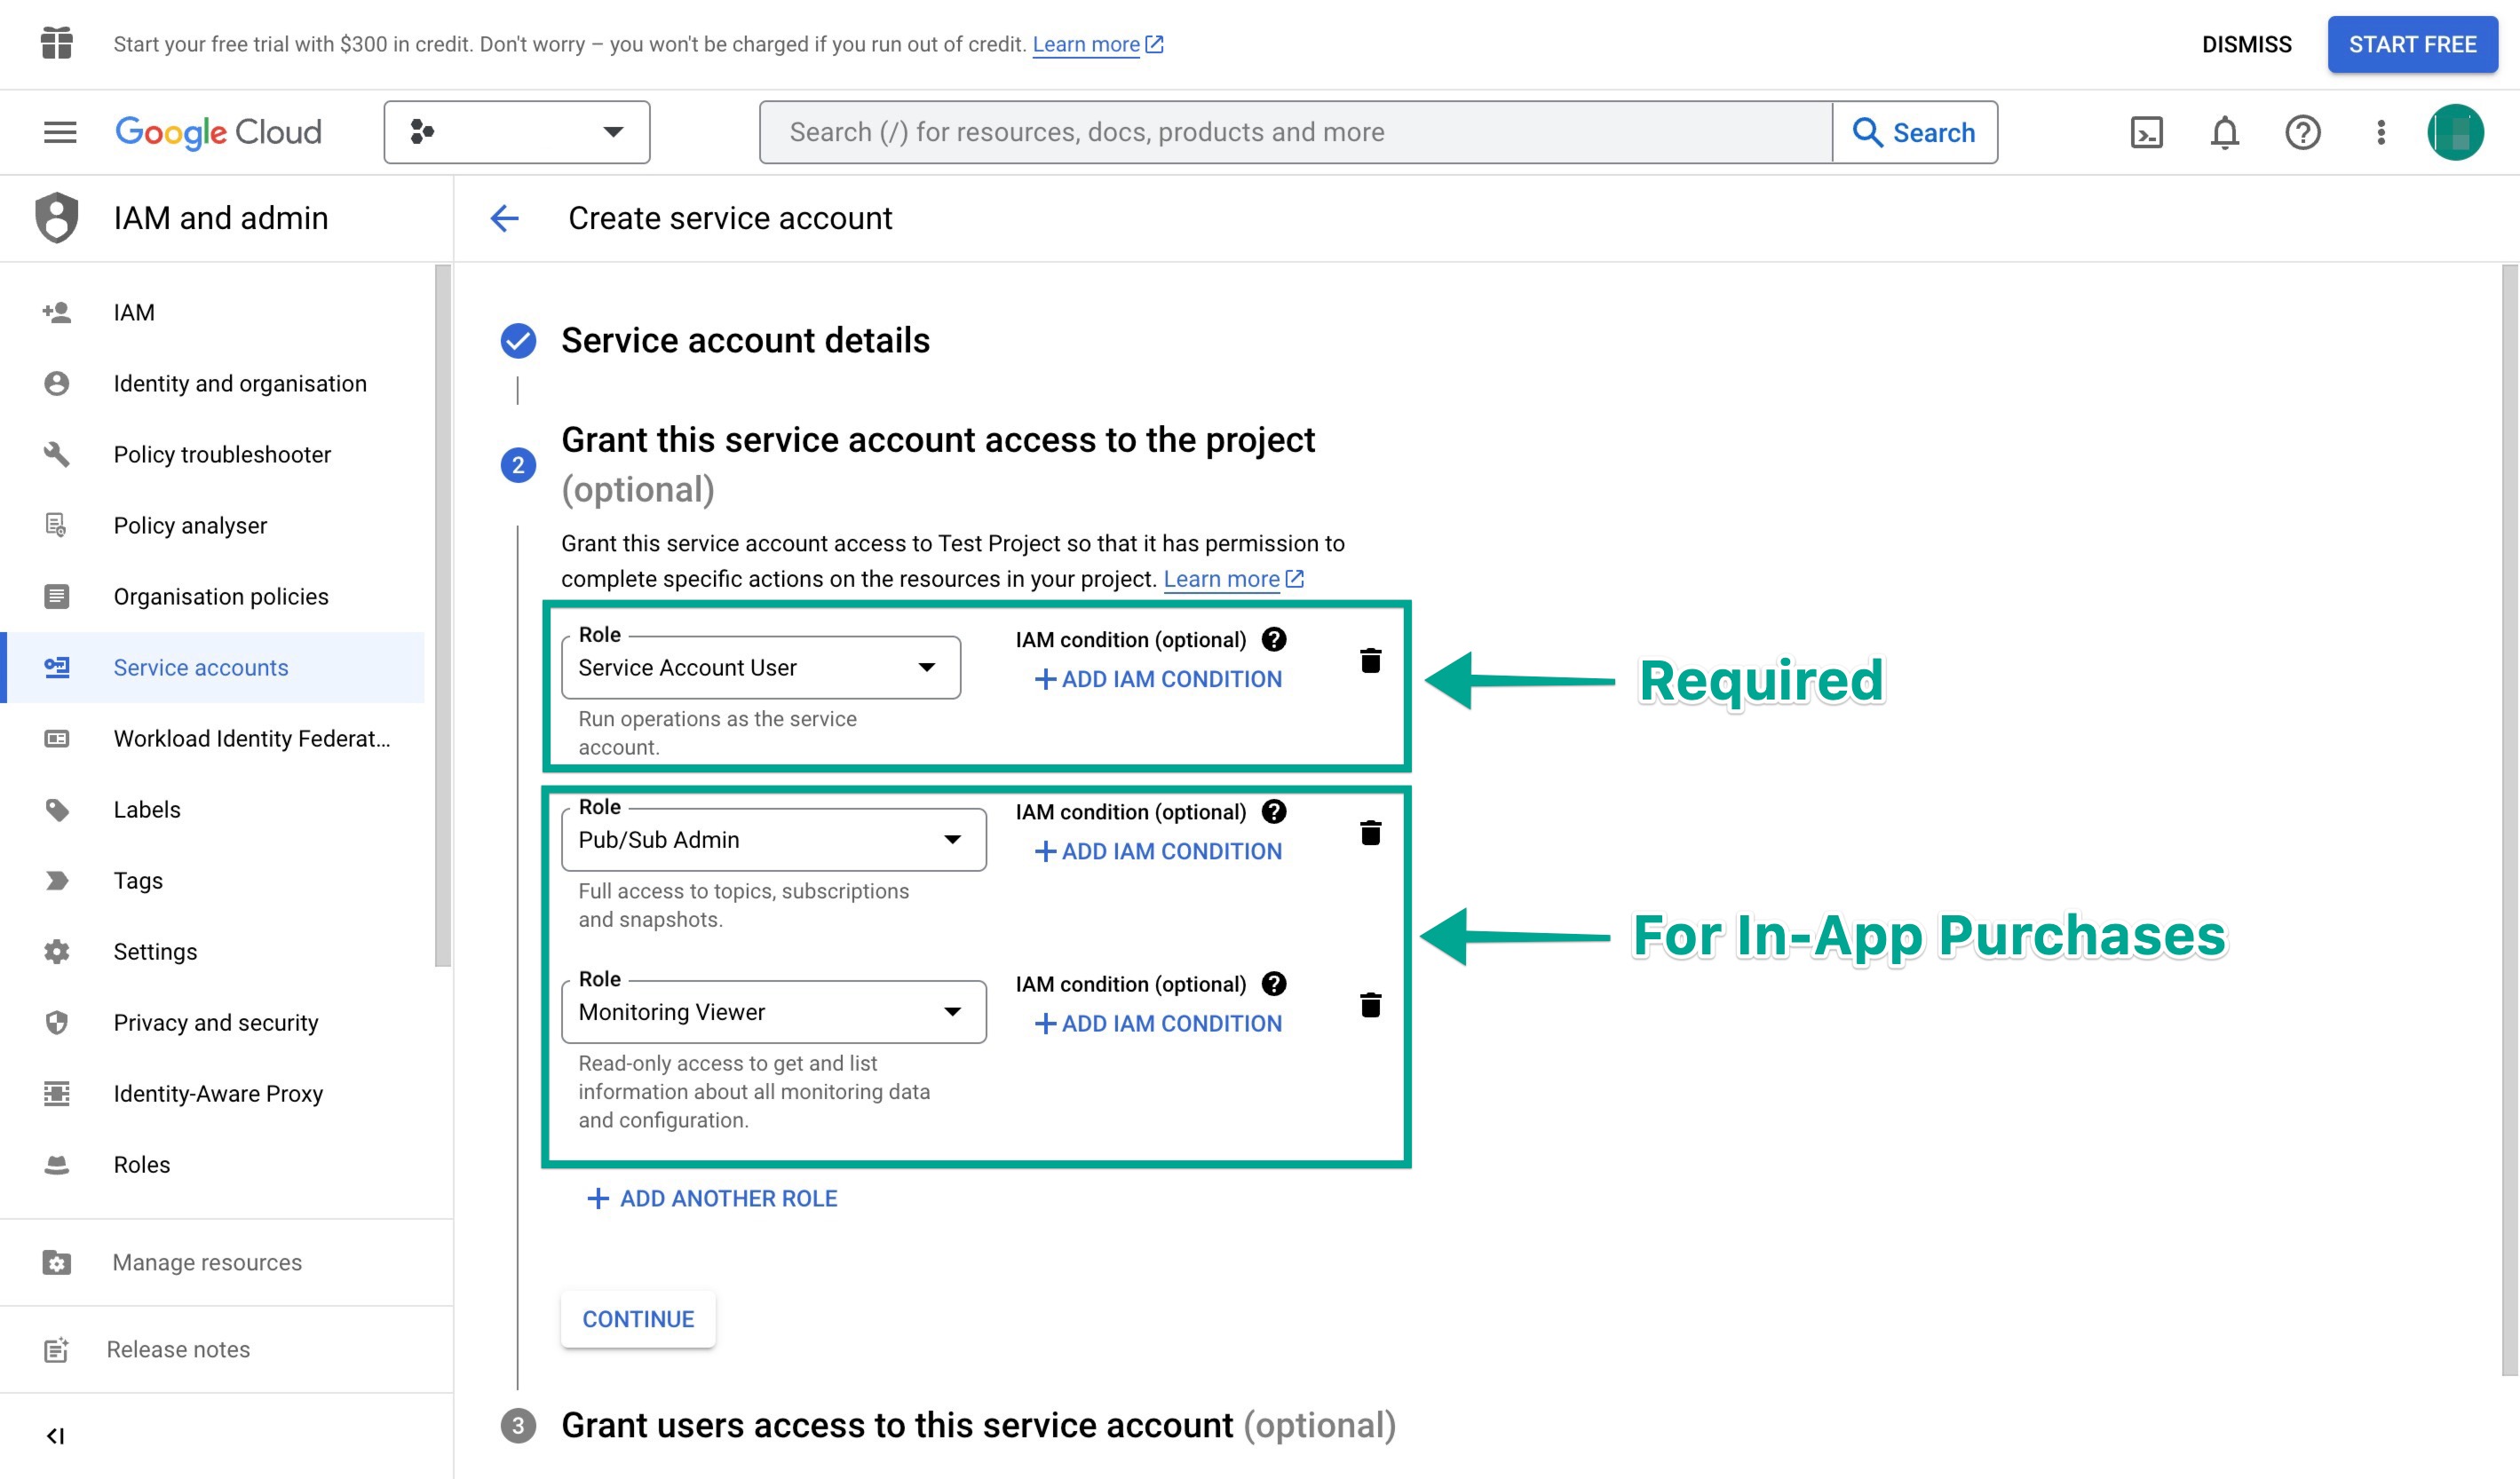2520x1479 pixels.
Task: Open the notifications bell
Action: pos(2225,132)
